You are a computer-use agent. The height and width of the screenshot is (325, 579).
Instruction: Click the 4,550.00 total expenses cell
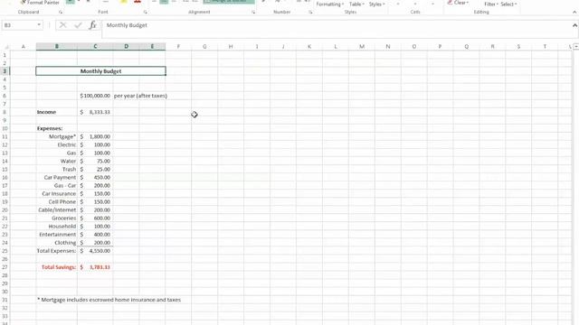click(x=95, y=251)
